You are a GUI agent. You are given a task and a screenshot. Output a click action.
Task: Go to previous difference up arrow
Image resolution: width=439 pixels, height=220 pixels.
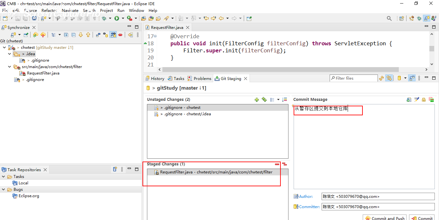pos(88,35)
